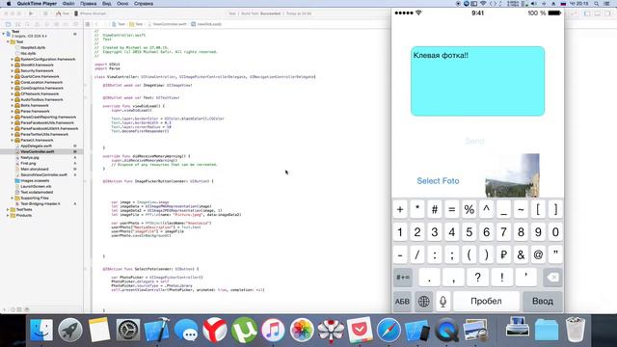The image size is (617, 347).
Task: Open Launchpad rocket icon in Dock
Action: tap(70, 330)
